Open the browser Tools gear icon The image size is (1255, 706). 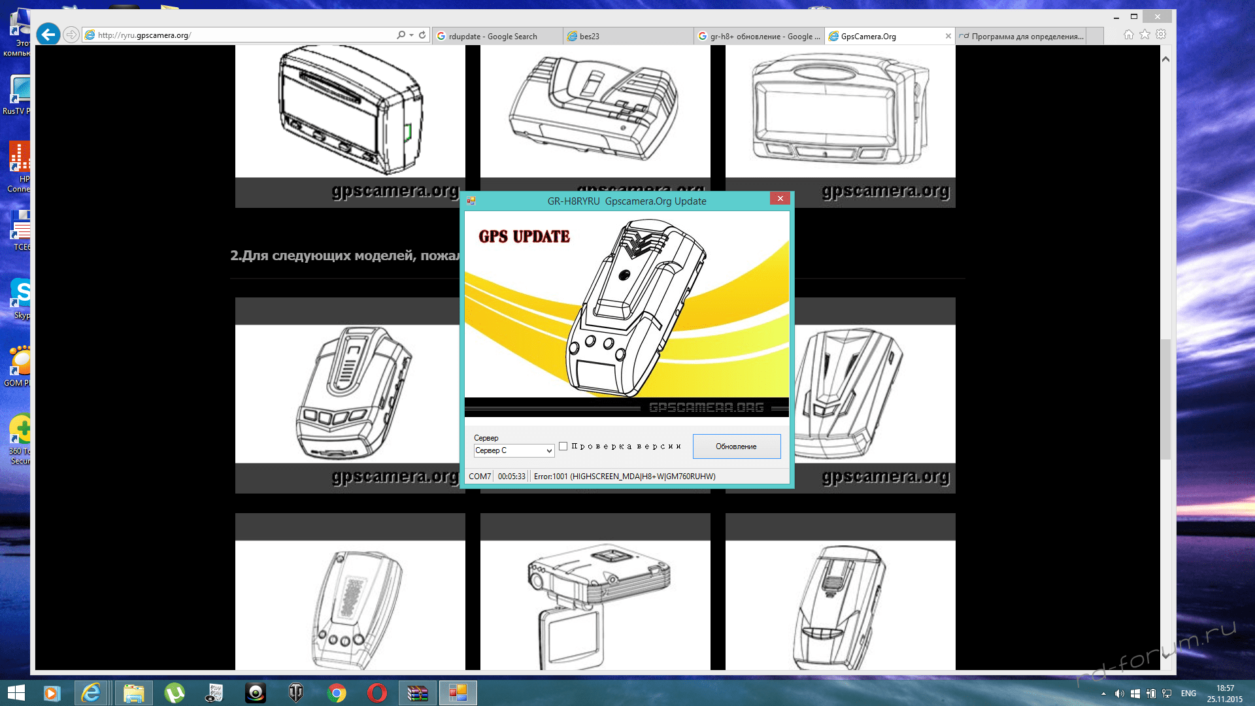[1161, 35]
